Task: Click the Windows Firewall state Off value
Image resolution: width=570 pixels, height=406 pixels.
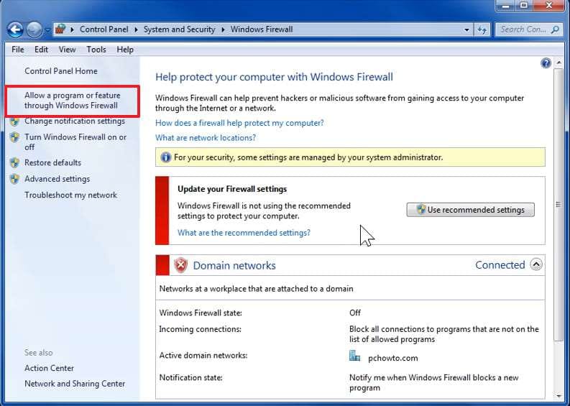Action: pyautogui.click(x=355, y=313)
